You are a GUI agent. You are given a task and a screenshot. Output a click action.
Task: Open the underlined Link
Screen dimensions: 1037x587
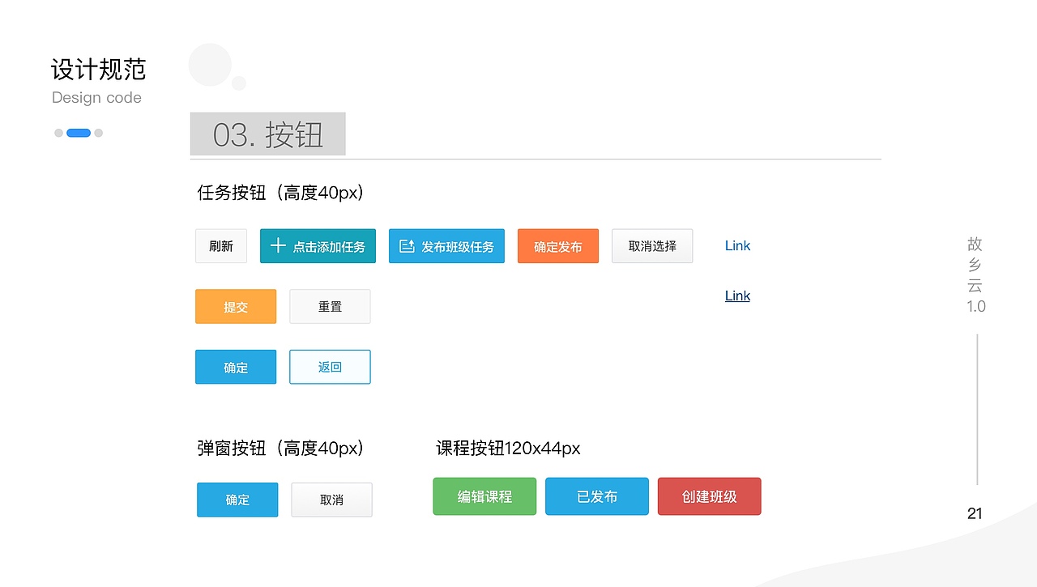pyautogui.click(x=737, y=296)
